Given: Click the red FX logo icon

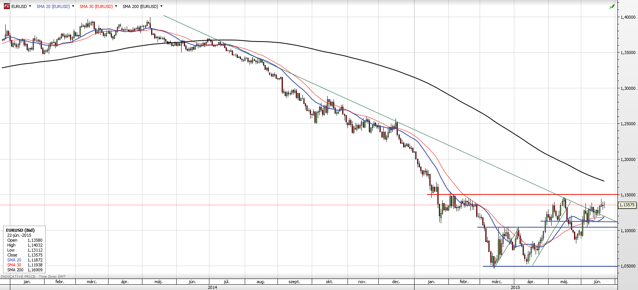Looking at the screenshot, I should click(x=6, y=6).
